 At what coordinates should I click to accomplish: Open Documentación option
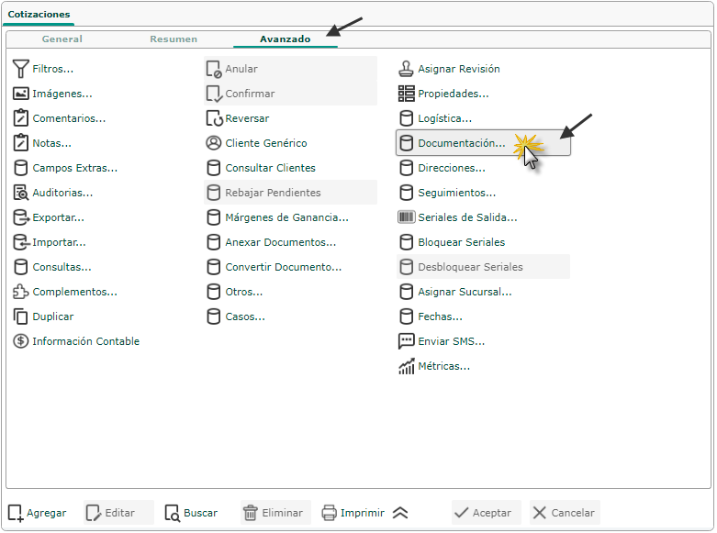coord(483,143)
